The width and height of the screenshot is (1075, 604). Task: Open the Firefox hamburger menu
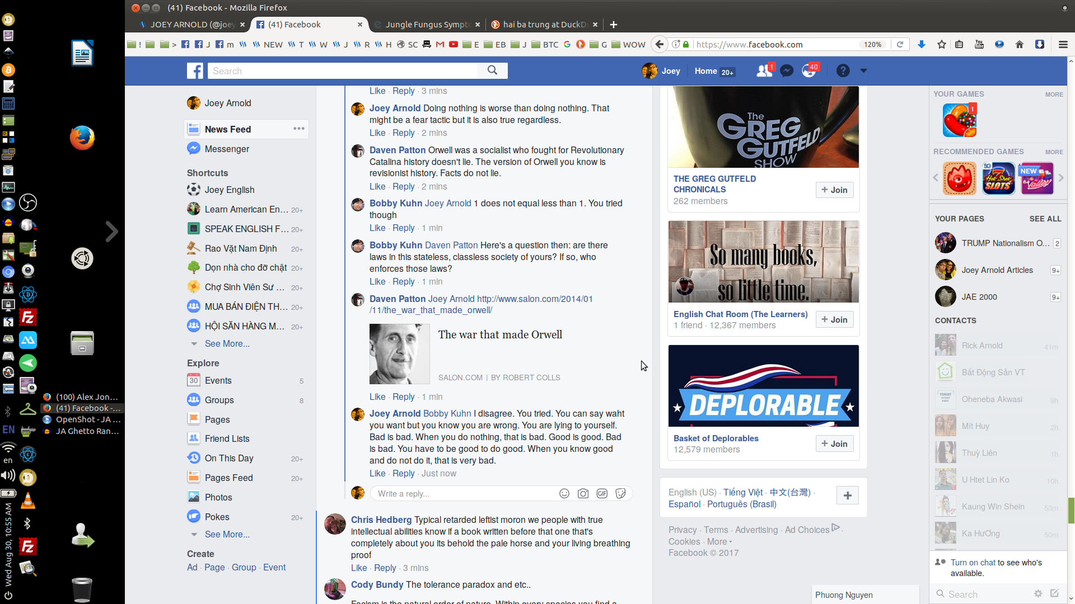pyautogui.click(x=1063, y=44)
